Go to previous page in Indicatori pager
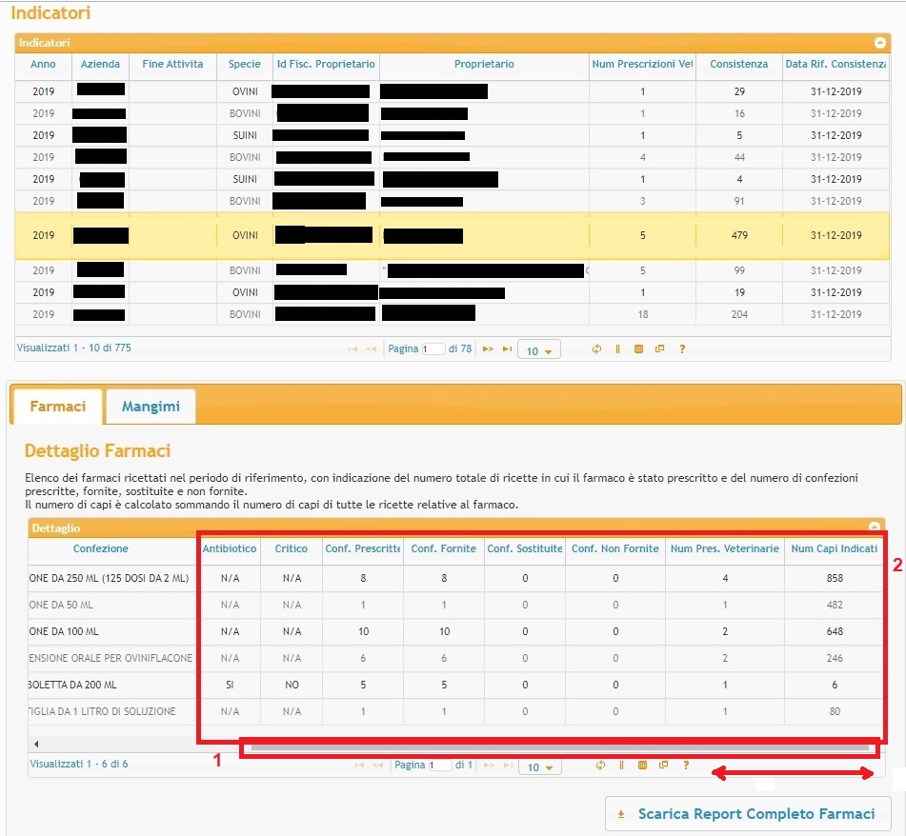Screen dimensions: 906x836 click(372, 348)
